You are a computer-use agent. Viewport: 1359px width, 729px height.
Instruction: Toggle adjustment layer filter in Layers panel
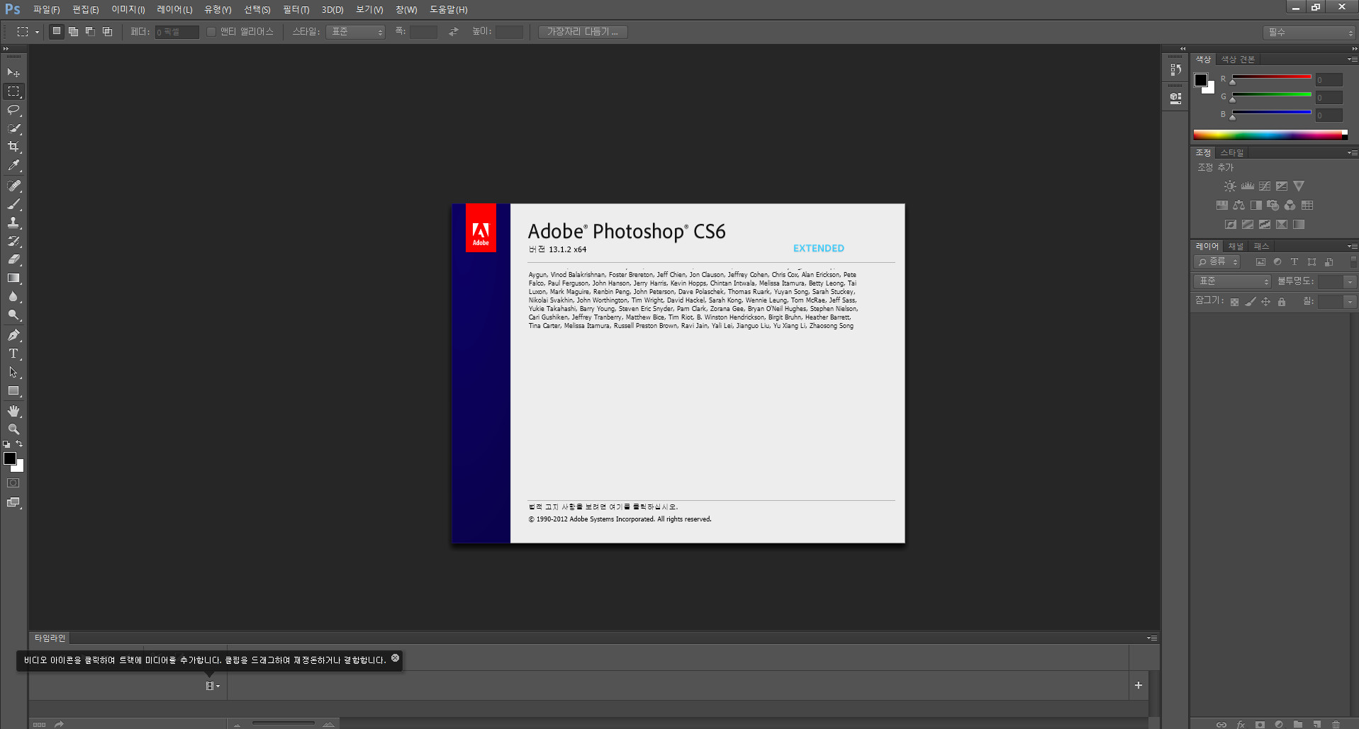click(1277, 262)
